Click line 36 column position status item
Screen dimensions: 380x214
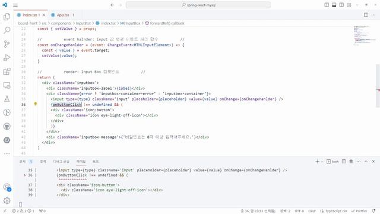click(258, 211)
